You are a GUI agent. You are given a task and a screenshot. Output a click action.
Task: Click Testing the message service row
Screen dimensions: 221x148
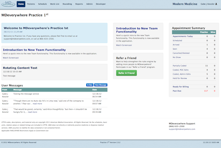[55, 95]
